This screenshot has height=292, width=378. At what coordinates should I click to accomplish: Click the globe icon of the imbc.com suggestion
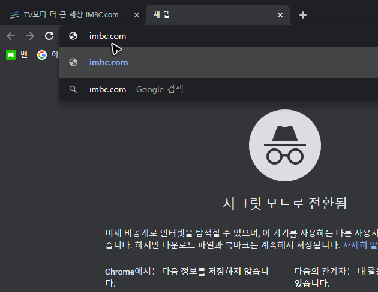click(x=73, y=62)
